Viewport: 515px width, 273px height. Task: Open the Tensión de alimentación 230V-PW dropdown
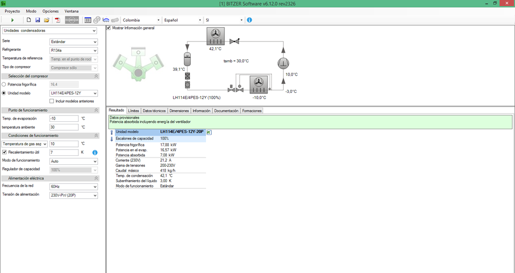(x=74, y=195)
